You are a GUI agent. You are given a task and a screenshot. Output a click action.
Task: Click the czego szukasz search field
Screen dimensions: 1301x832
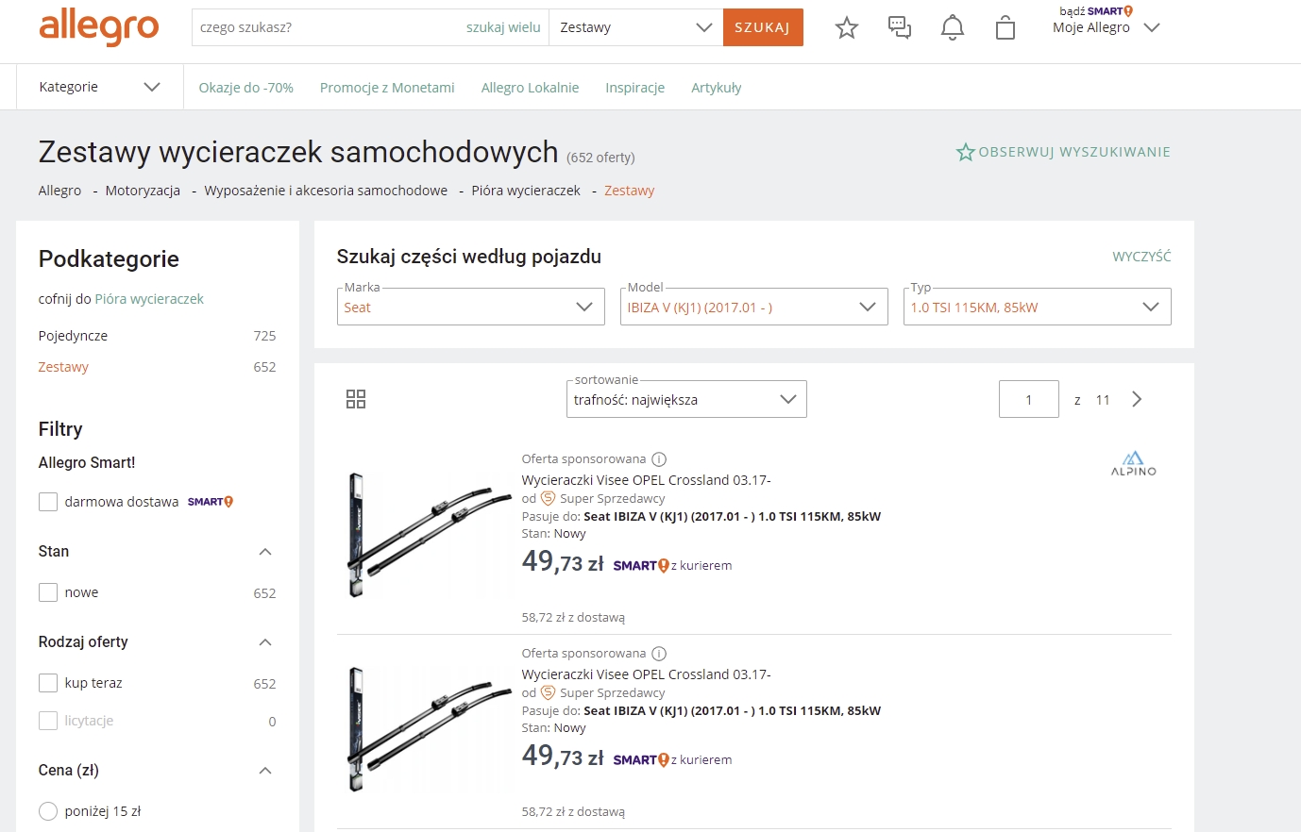[x=326, y=27]
